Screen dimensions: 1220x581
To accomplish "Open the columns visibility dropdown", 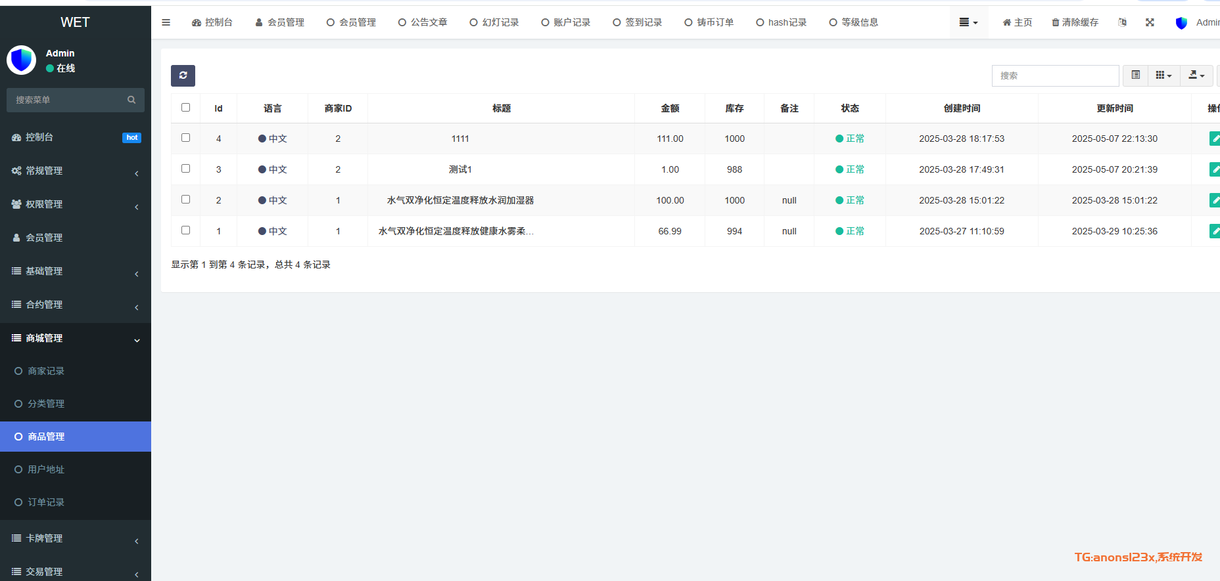I will point(1163,75).
